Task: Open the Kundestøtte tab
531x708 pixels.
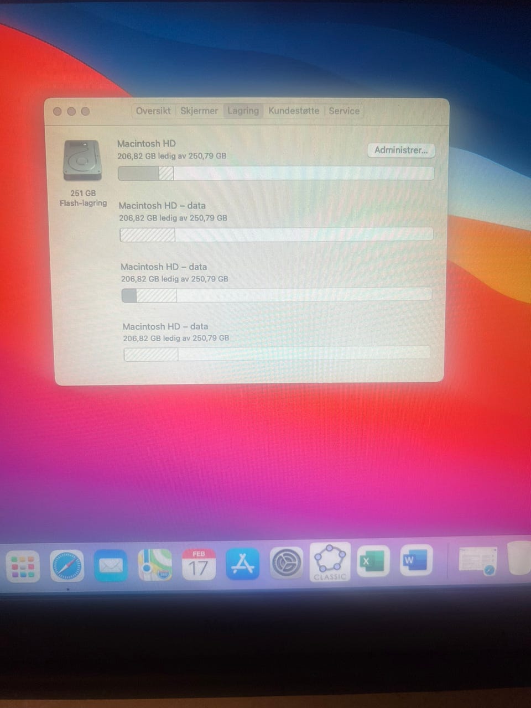Action: 294,111
